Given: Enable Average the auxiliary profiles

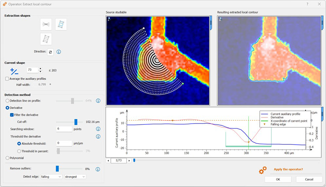Looking at the screenshot, I should coord(7,79).
